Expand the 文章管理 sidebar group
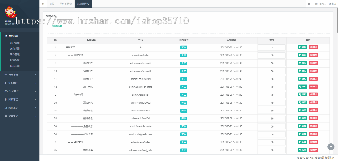Viewport: 338px width, 161px height. 20,116
